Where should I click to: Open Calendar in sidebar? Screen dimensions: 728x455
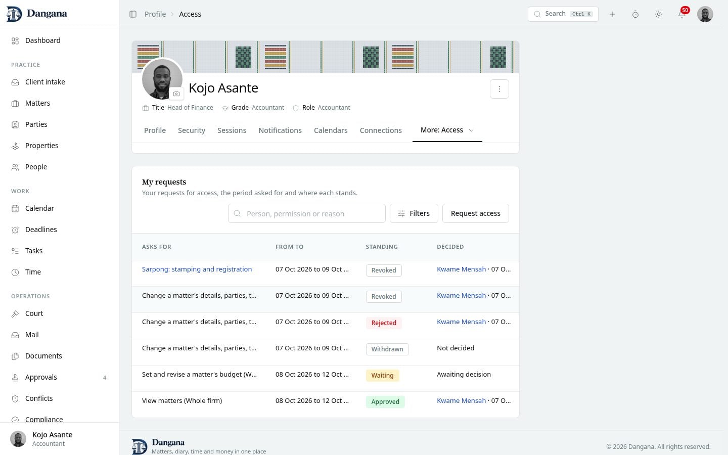60,208
